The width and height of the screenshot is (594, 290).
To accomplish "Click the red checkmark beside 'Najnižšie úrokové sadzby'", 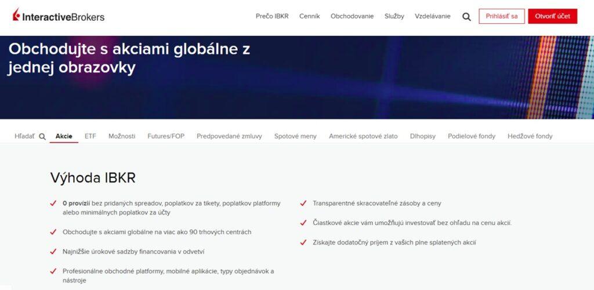I will coord(53,252).
